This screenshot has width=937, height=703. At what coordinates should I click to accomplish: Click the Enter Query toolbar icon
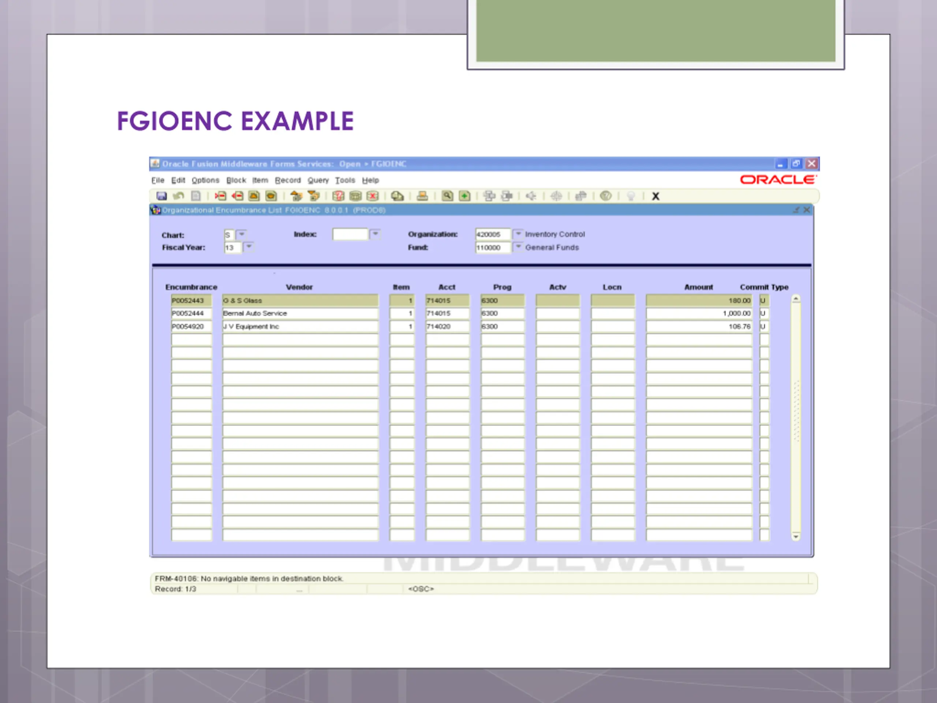coord(339,196)
